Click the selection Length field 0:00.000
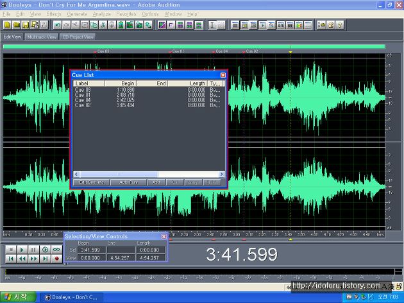Image resolution: width=404 pixels, height=303 pixels. [x=151, y=250]
